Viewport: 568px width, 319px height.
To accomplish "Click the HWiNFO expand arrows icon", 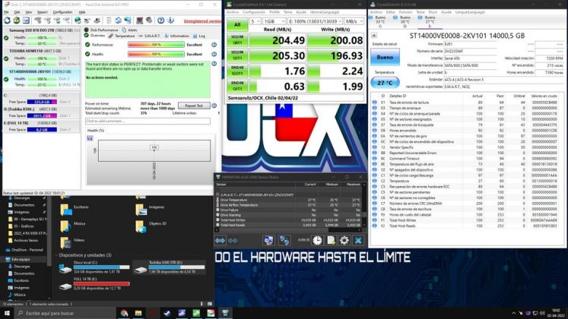I will pyautogui.click(x=220, y=240).
